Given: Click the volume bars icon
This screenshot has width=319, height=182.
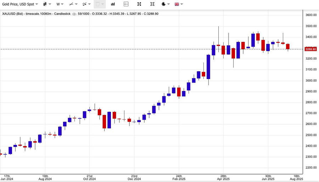Looking at the screenshot, I should click(113, 4).
